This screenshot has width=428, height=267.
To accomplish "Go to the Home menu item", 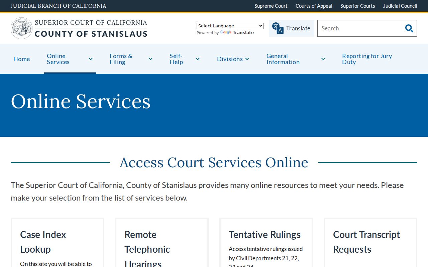I will click(22, 59).
